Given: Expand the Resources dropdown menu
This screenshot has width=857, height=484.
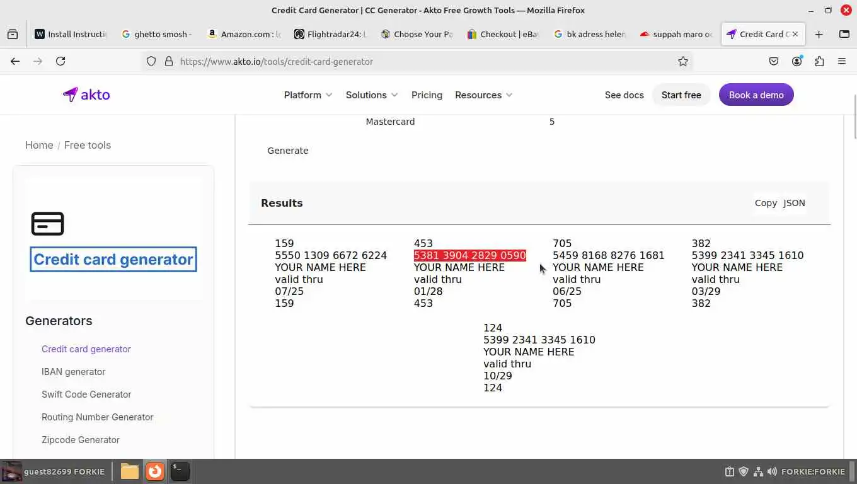Looking at the screenshot, I should click(x=483, y=95).
